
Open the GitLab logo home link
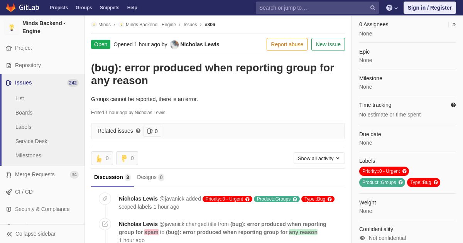tap(22, 8)
